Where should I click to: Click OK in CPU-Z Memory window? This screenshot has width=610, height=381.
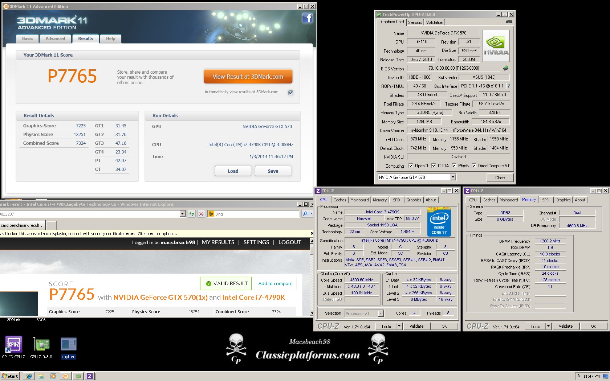pyautogui.click(x=593, y=326)
